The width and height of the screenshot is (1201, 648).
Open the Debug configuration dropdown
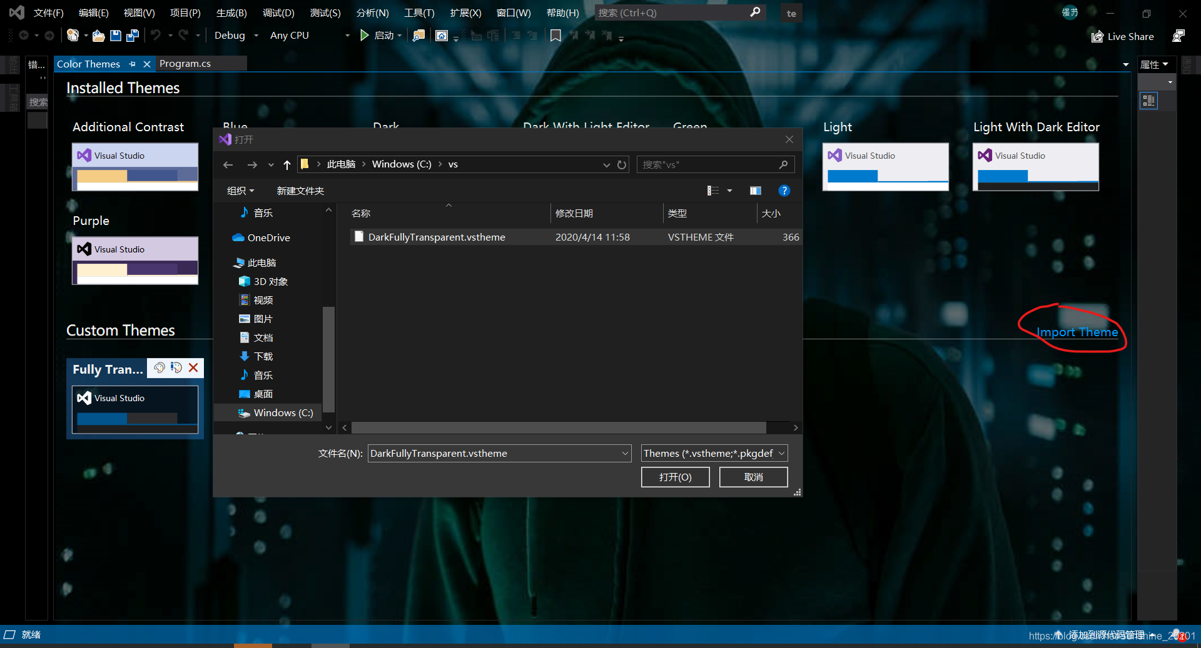pyautogui.click(x=256, y=36)
